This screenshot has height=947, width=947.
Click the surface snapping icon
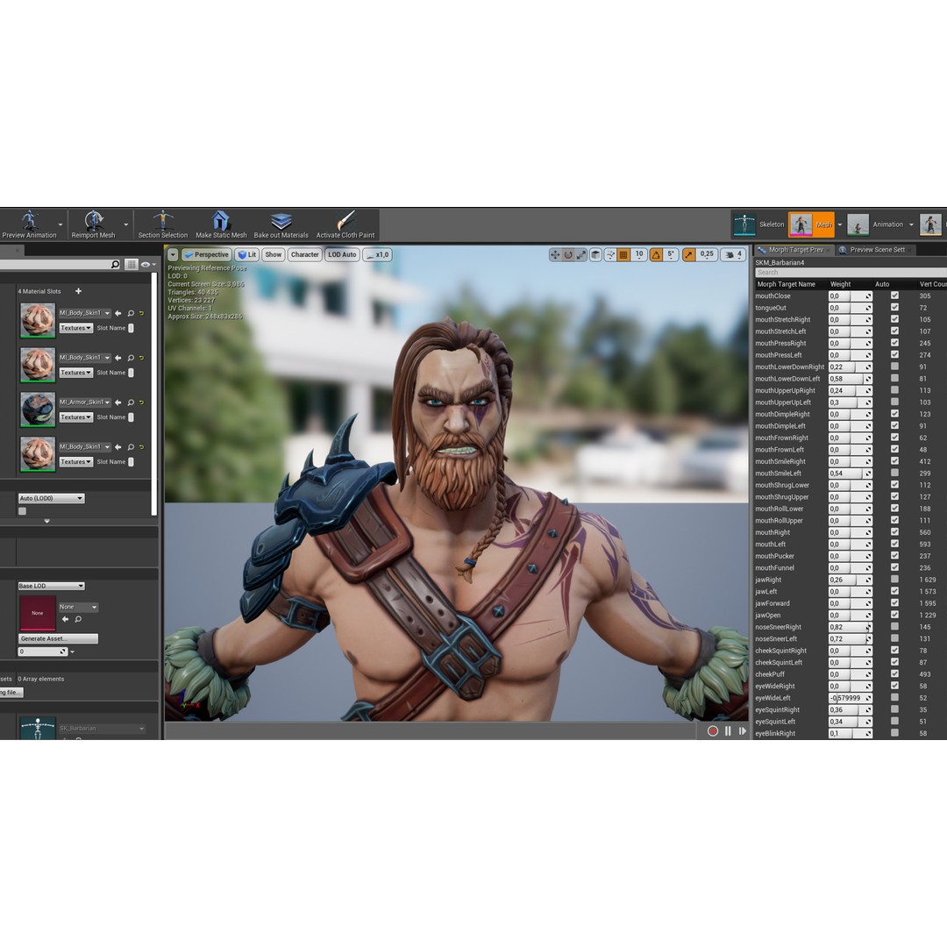(x=610, y=255)
